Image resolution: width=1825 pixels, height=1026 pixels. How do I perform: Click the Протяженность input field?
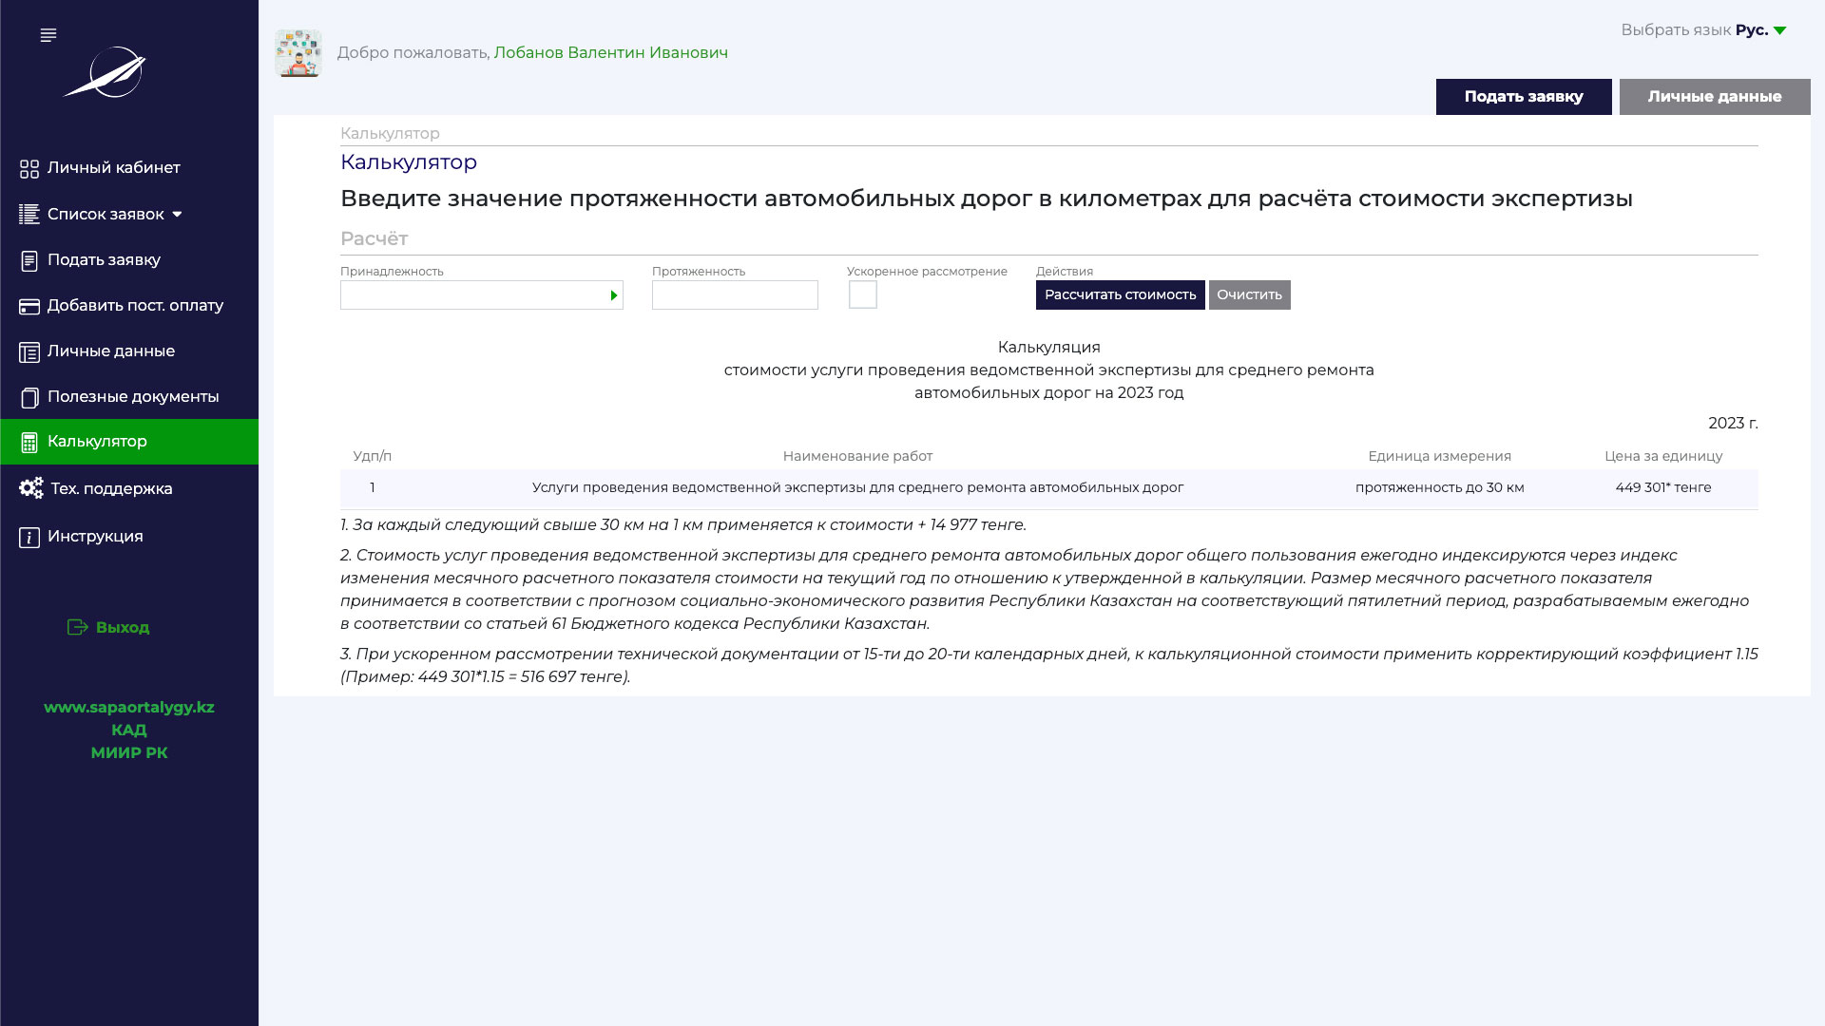coord(734,294)
